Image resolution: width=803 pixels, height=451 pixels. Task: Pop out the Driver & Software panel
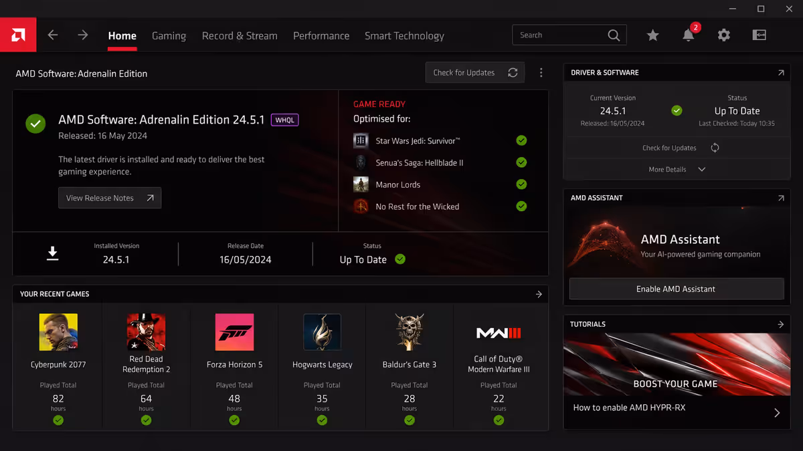pyautogui.click(x=780, y=73)
